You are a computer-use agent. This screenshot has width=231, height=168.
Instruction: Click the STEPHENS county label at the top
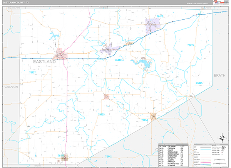pyautogui.click(x=104, y=8)
